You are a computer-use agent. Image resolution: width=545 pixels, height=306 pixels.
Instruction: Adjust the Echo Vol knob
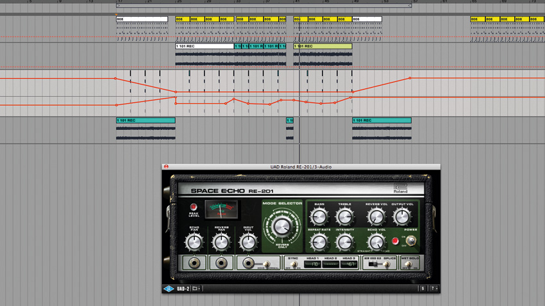click(376, 242)
